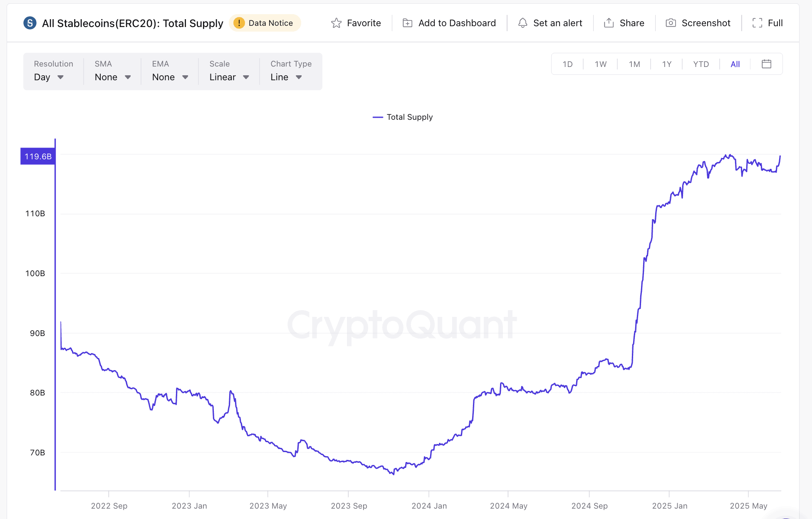
Task: Click the 119.6B current value label
Action: coord(38,156)
